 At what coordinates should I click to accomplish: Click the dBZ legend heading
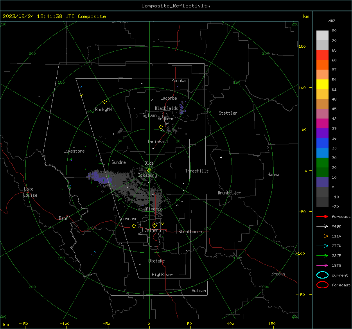pyautogui.click(x=332, y=21)
